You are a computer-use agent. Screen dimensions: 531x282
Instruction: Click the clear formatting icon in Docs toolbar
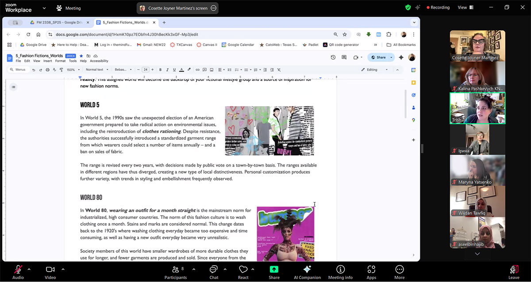coord(279,70)
